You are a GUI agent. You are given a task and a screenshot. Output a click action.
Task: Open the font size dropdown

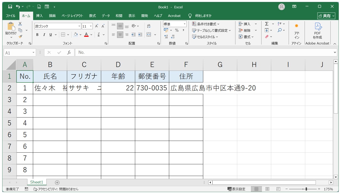[91, 26]
